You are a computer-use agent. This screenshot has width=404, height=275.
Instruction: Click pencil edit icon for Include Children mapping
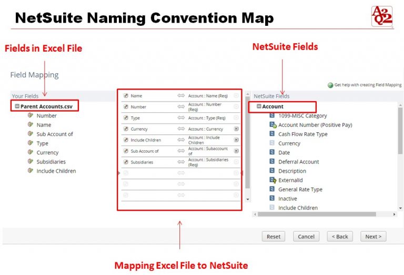pos(126,140)
